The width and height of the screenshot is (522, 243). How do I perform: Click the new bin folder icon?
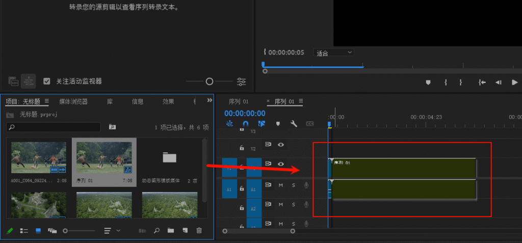pyautogui.click(x=171, y=231)
